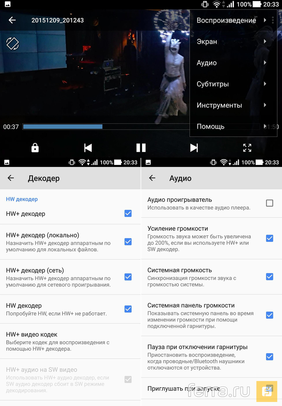282x406 pixels.
Task: Toggle Системная громкость checkbox
Action: [x=270, y=277]
